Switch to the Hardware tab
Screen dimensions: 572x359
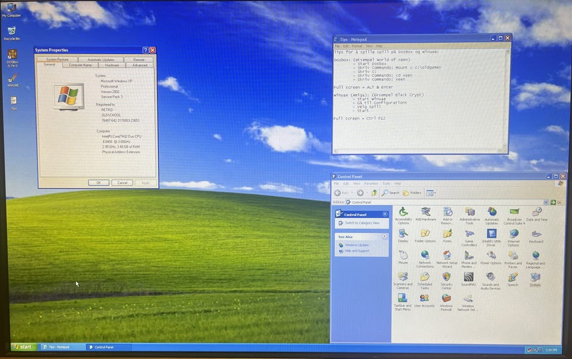click(112, 65)
